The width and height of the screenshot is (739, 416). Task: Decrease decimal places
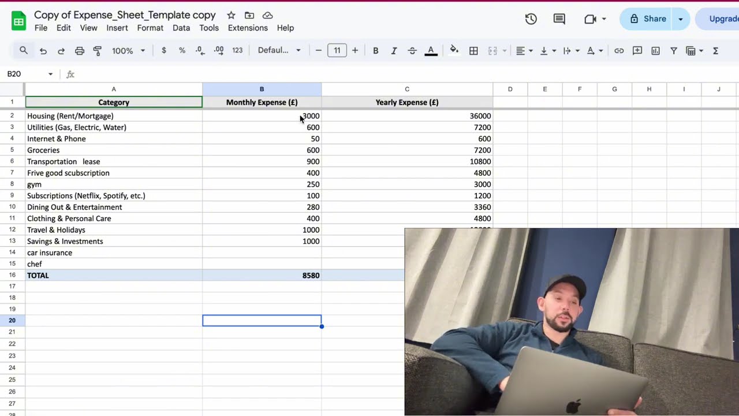click(200, 51)
